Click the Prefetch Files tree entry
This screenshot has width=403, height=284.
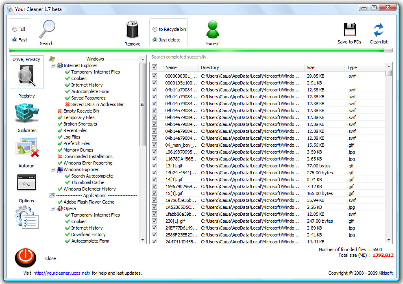(x=76, y=143)
